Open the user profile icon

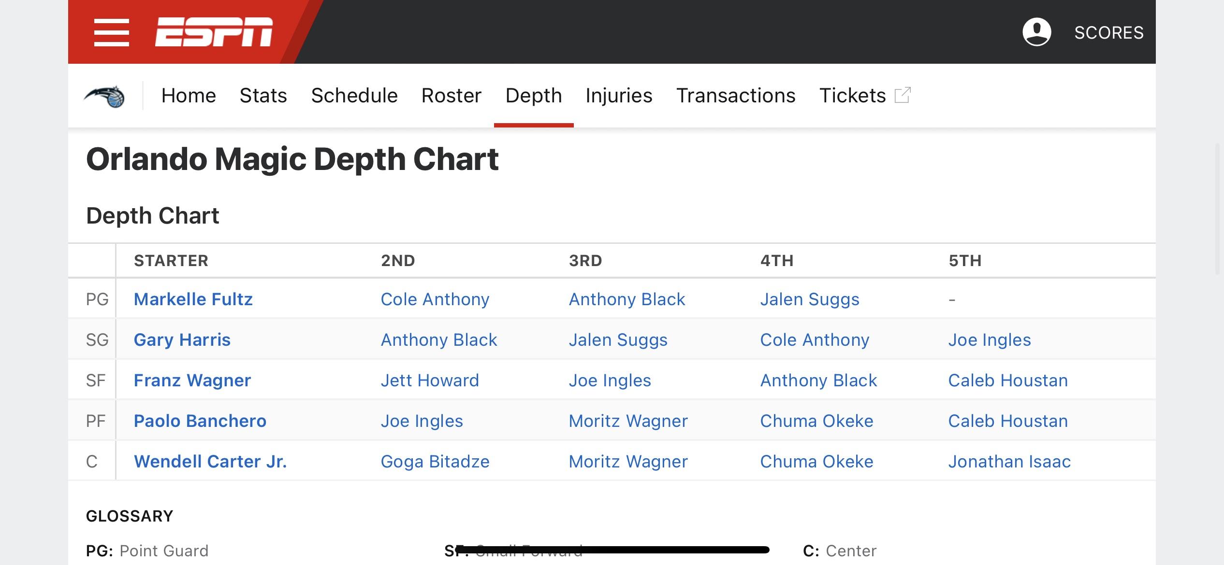pos(1036,32)
